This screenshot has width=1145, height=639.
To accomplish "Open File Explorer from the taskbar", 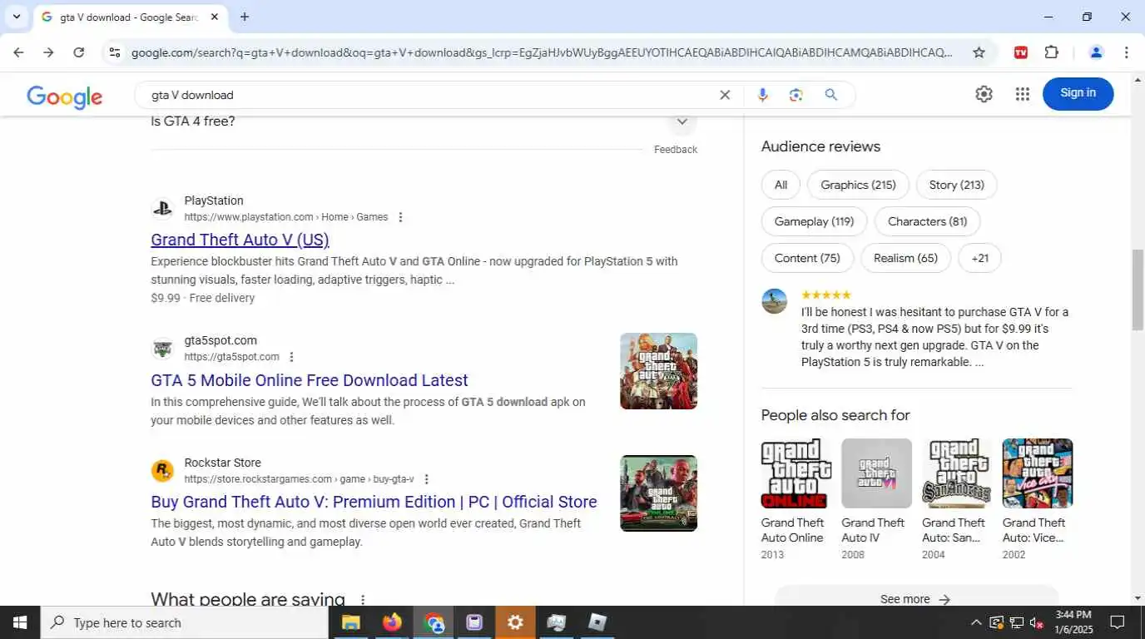I will point(350,622).
